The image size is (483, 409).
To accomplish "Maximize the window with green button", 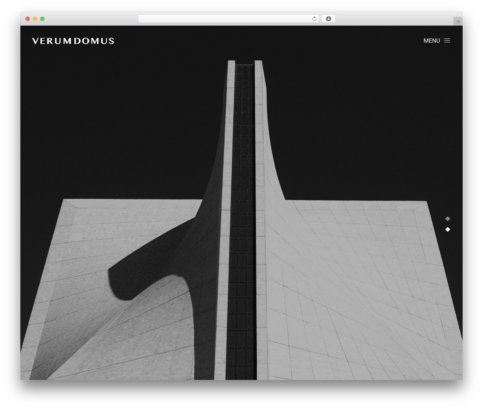I will coord(42,19).
